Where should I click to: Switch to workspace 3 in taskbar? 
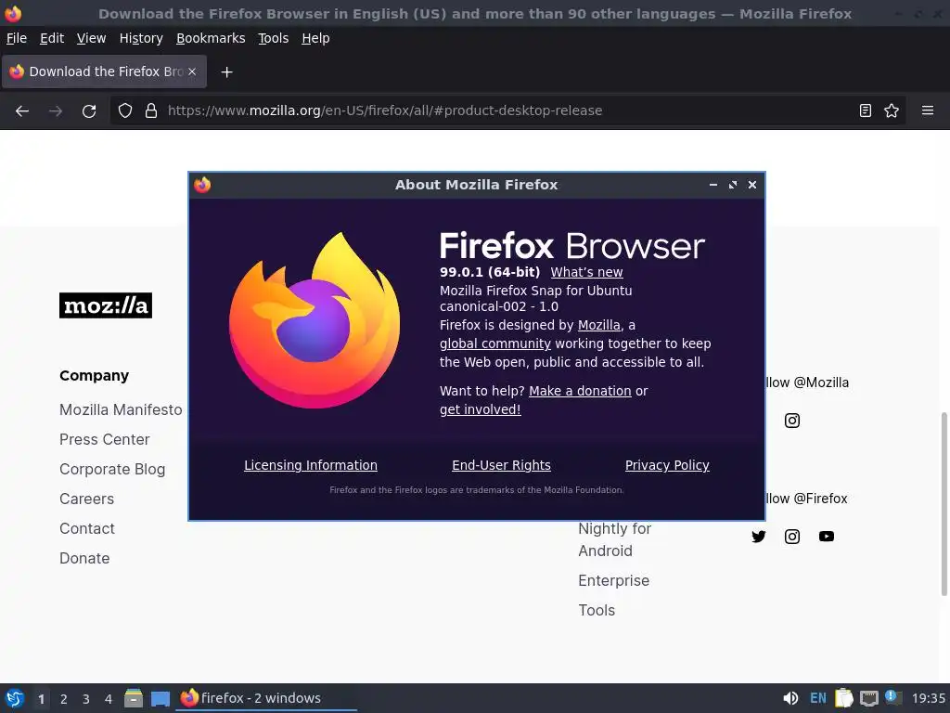86,699
